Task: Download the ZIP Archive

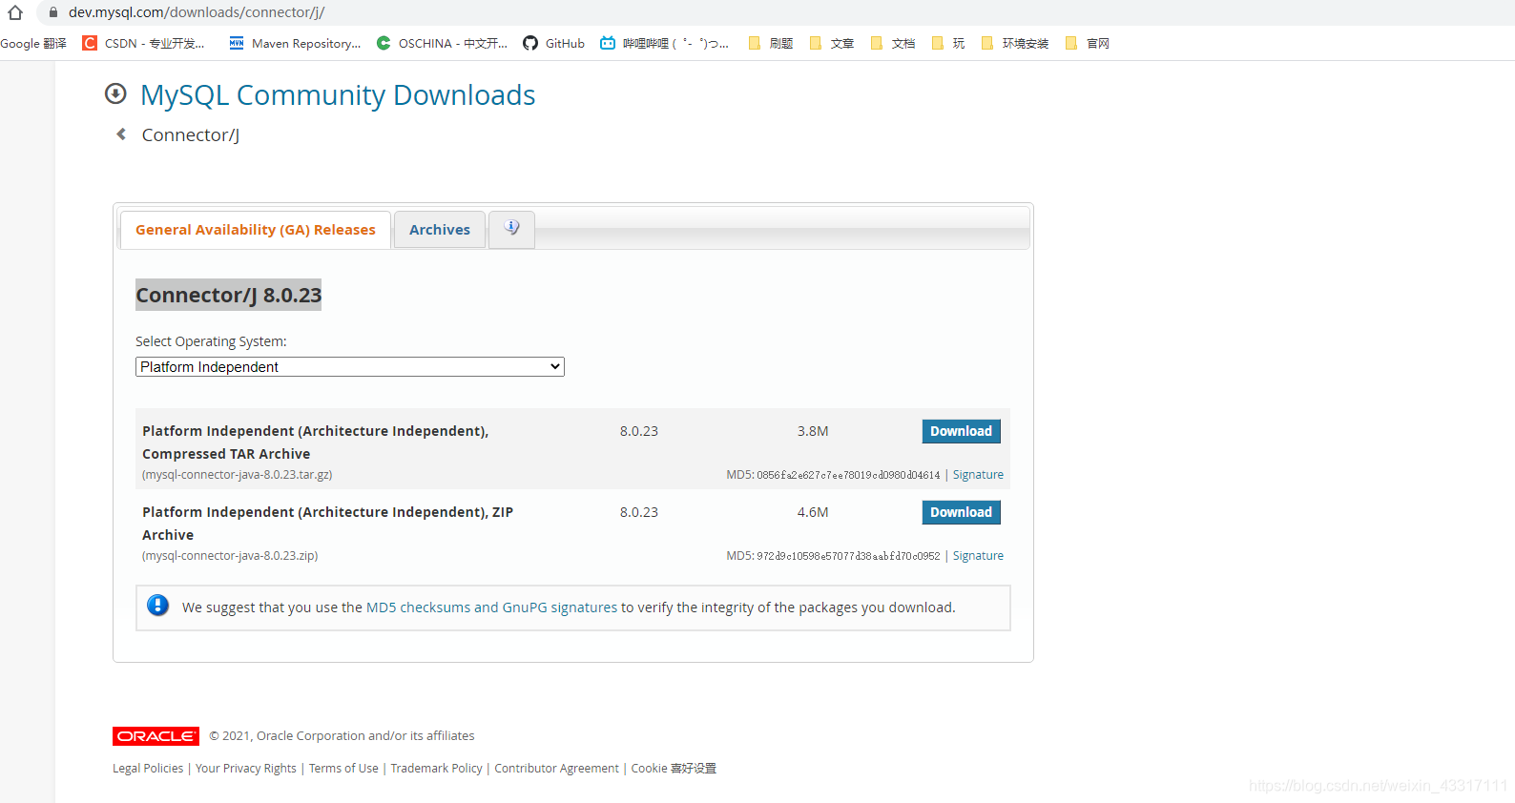Action: click(961, 512)
